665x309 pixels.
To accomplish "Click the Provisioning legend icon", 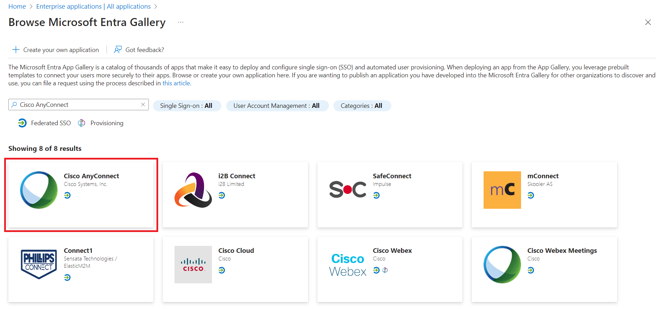I will coord(82,123).
